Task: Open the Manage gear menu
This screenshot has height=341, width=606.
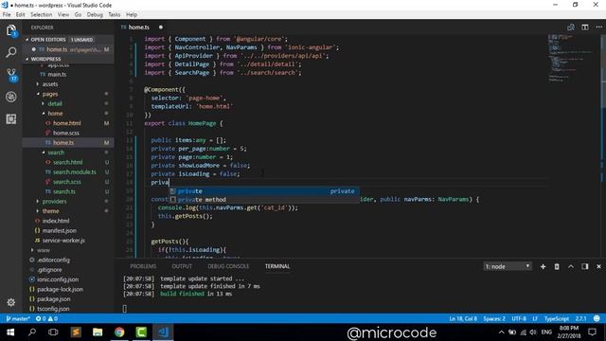Action: pyautogui.click(x=11, y=302)
